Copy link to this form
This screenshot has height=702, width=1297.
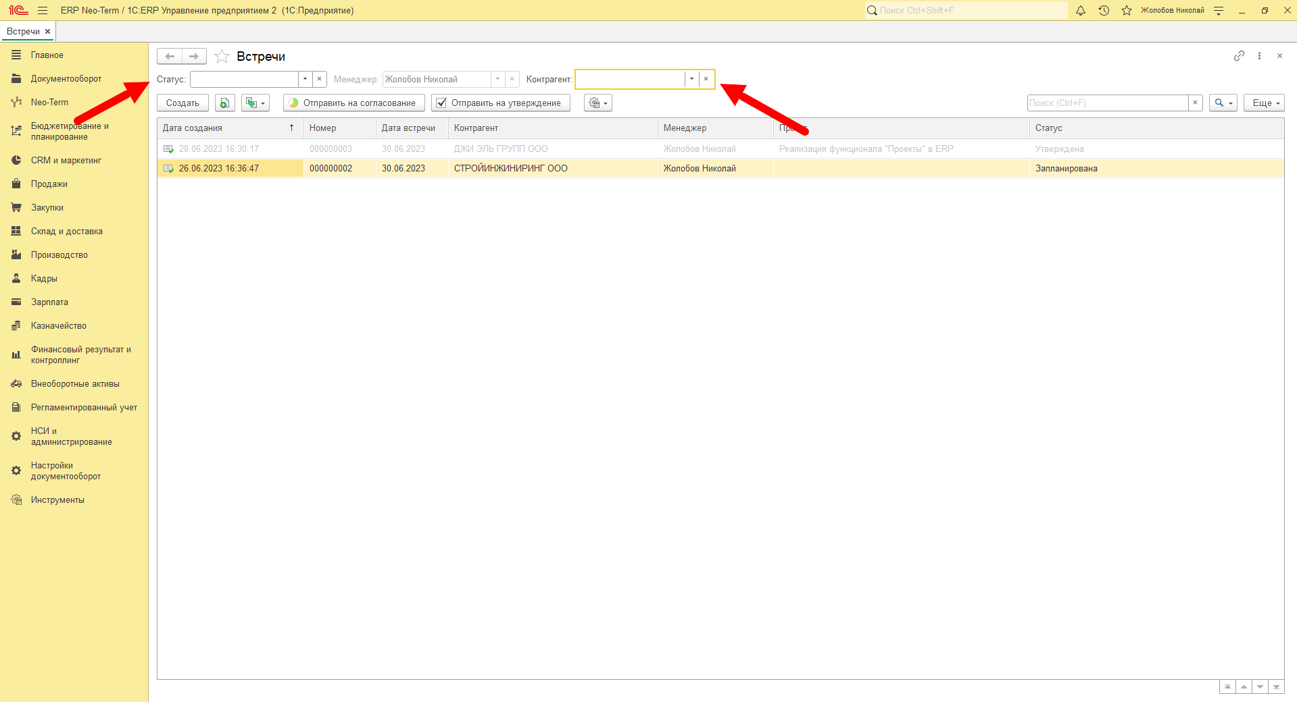[x=1239, y=55]
